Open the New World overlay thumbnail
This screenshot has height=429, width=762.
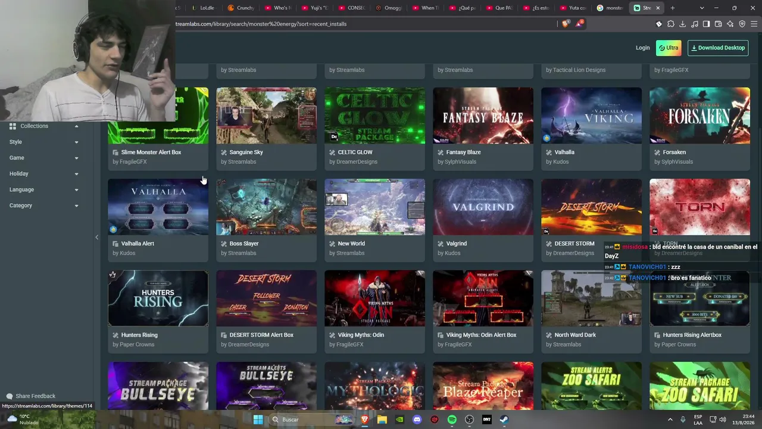click(375, 207)
